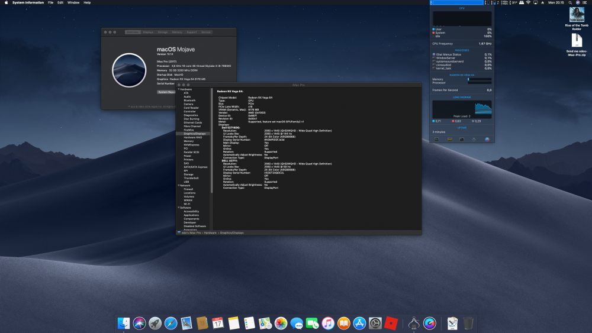Open Spotlight search in menu bar
The width and height of the screenshot is (592, 333).
(570, 2)
